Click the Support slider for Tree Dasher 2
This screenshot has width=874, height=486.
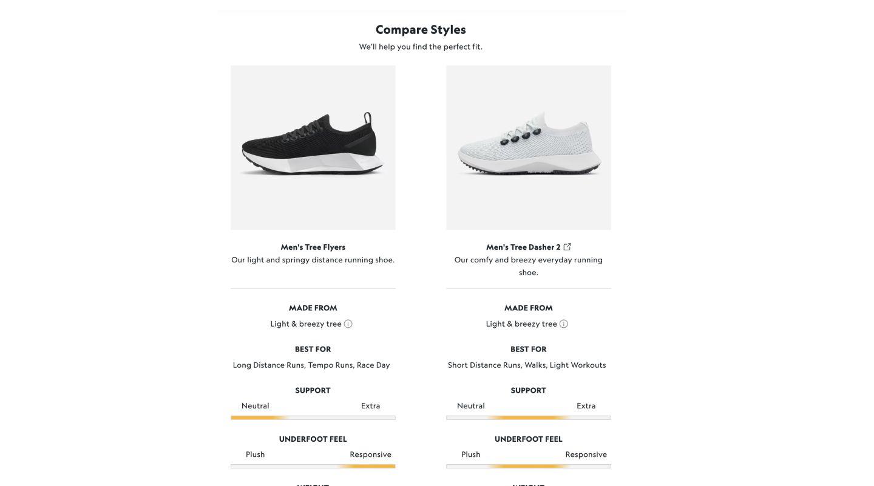tap(528, 416)
